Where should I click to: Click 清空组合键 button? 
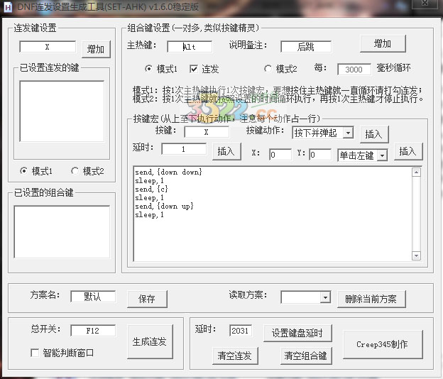[x=306, y=356]
